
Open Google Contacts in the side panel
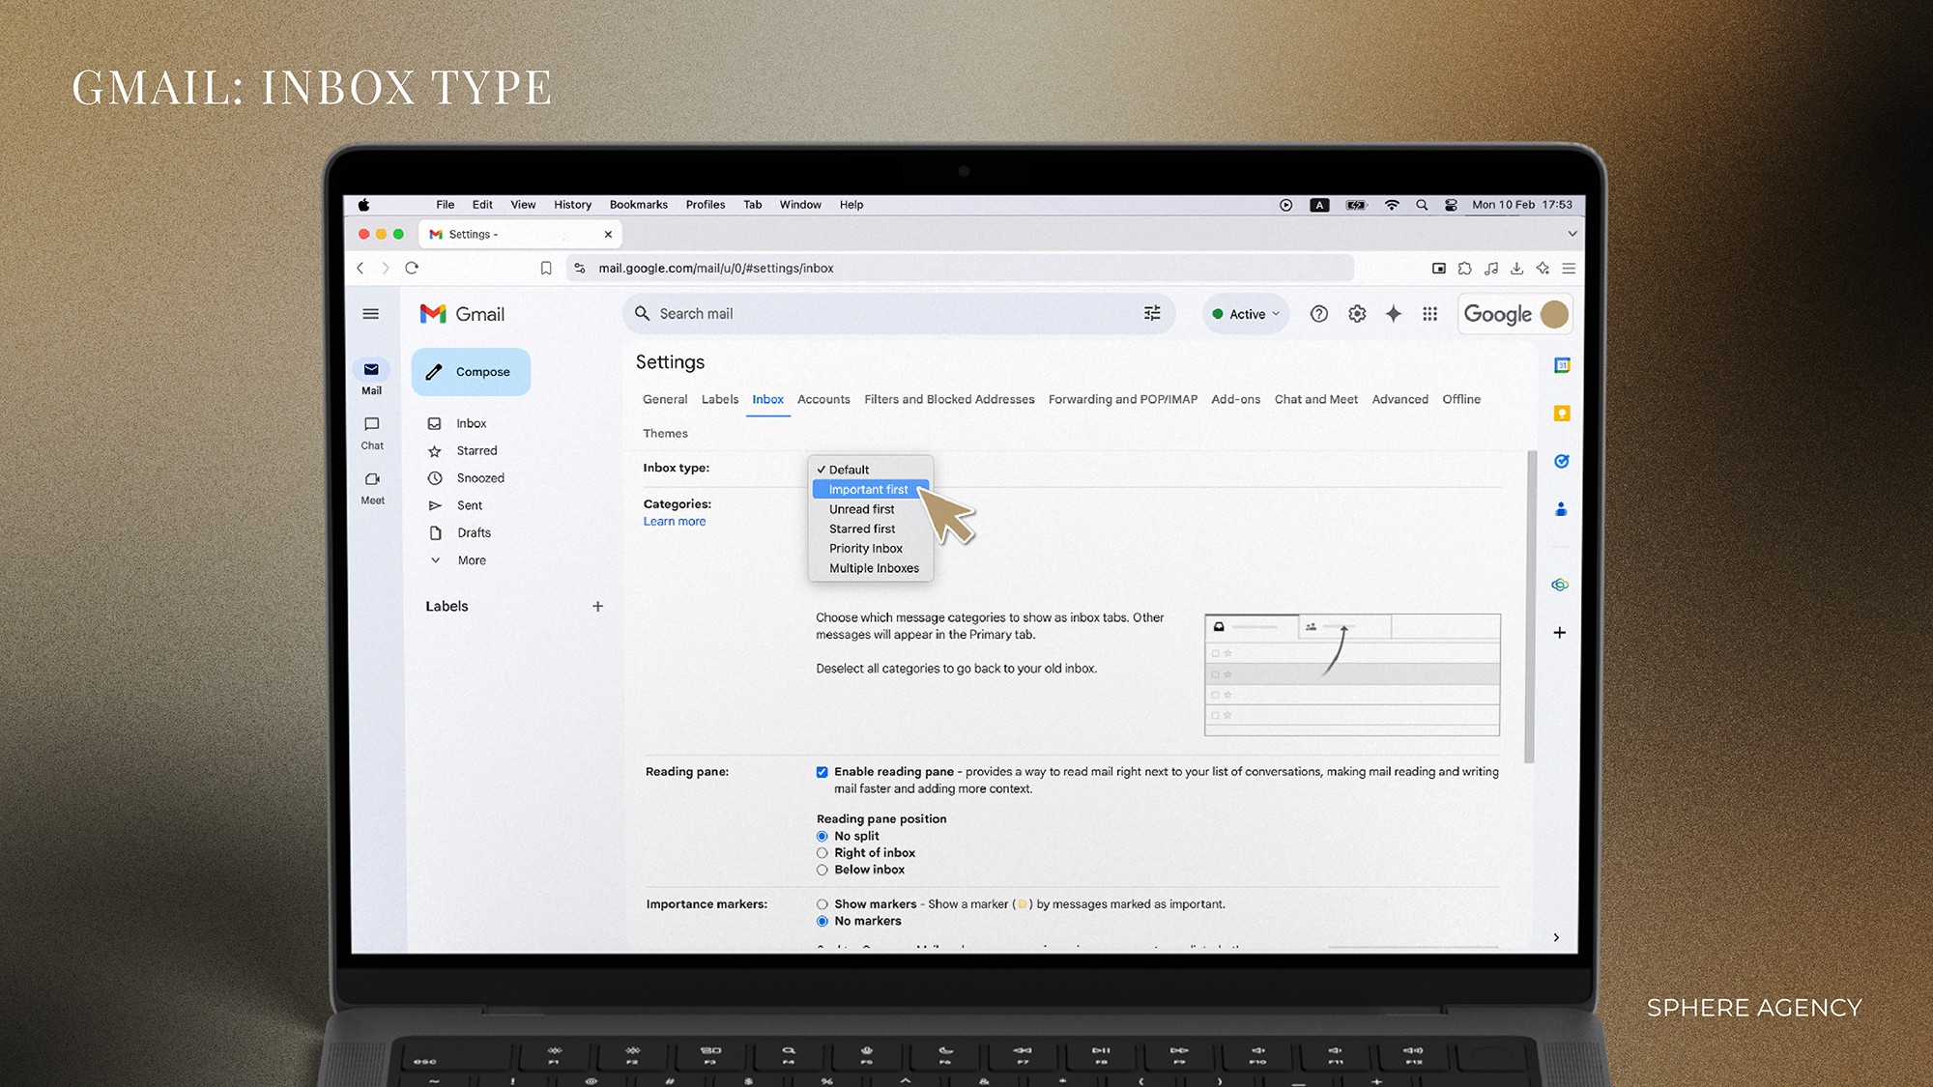1561,509
